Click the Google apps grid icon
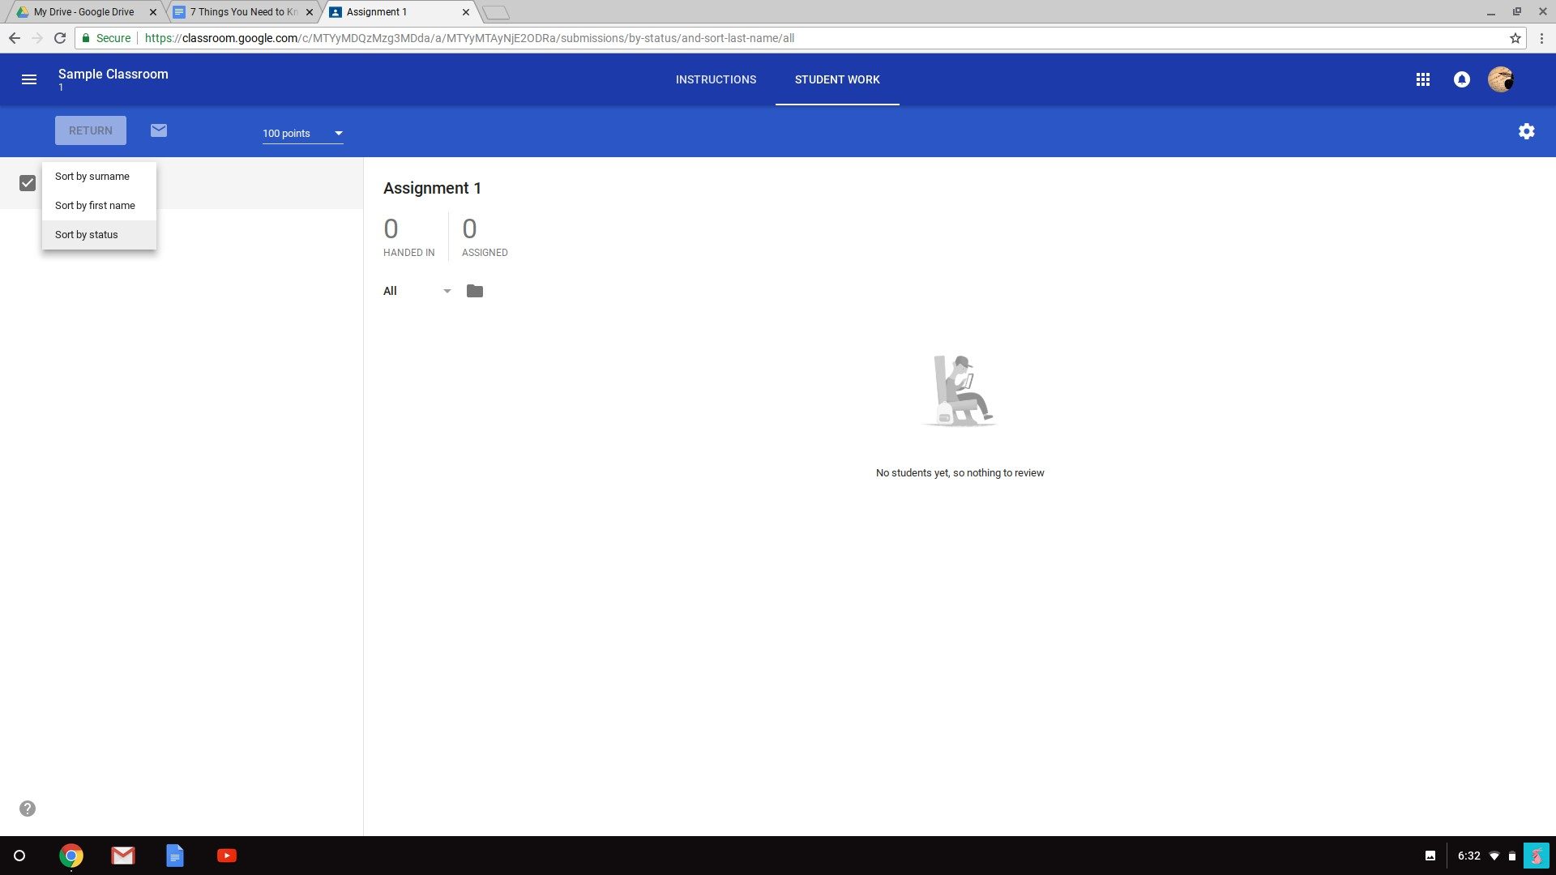Viewport: 1556px width, 875px height. pos(1423,79)
